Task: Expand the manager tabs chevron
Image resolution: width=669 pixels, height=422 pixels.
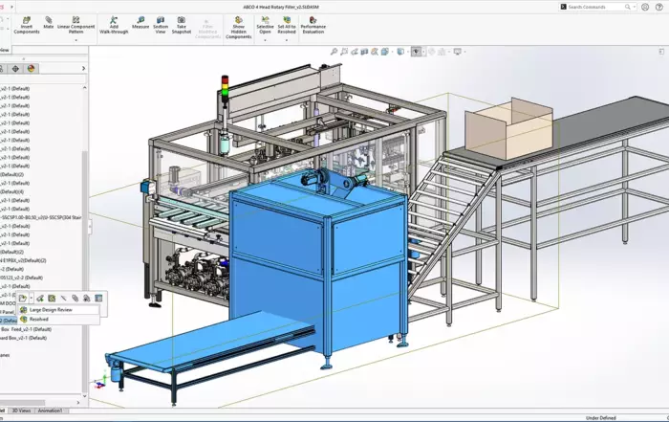Action: [x=84, y=68]
